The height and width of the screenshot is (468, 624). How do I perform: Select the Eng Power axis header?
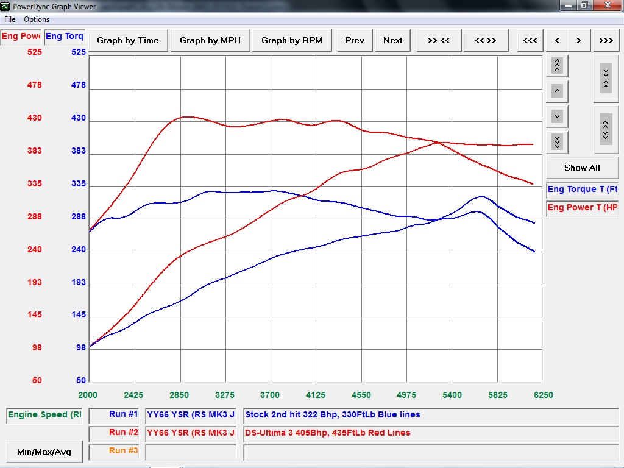click(21, 37)
